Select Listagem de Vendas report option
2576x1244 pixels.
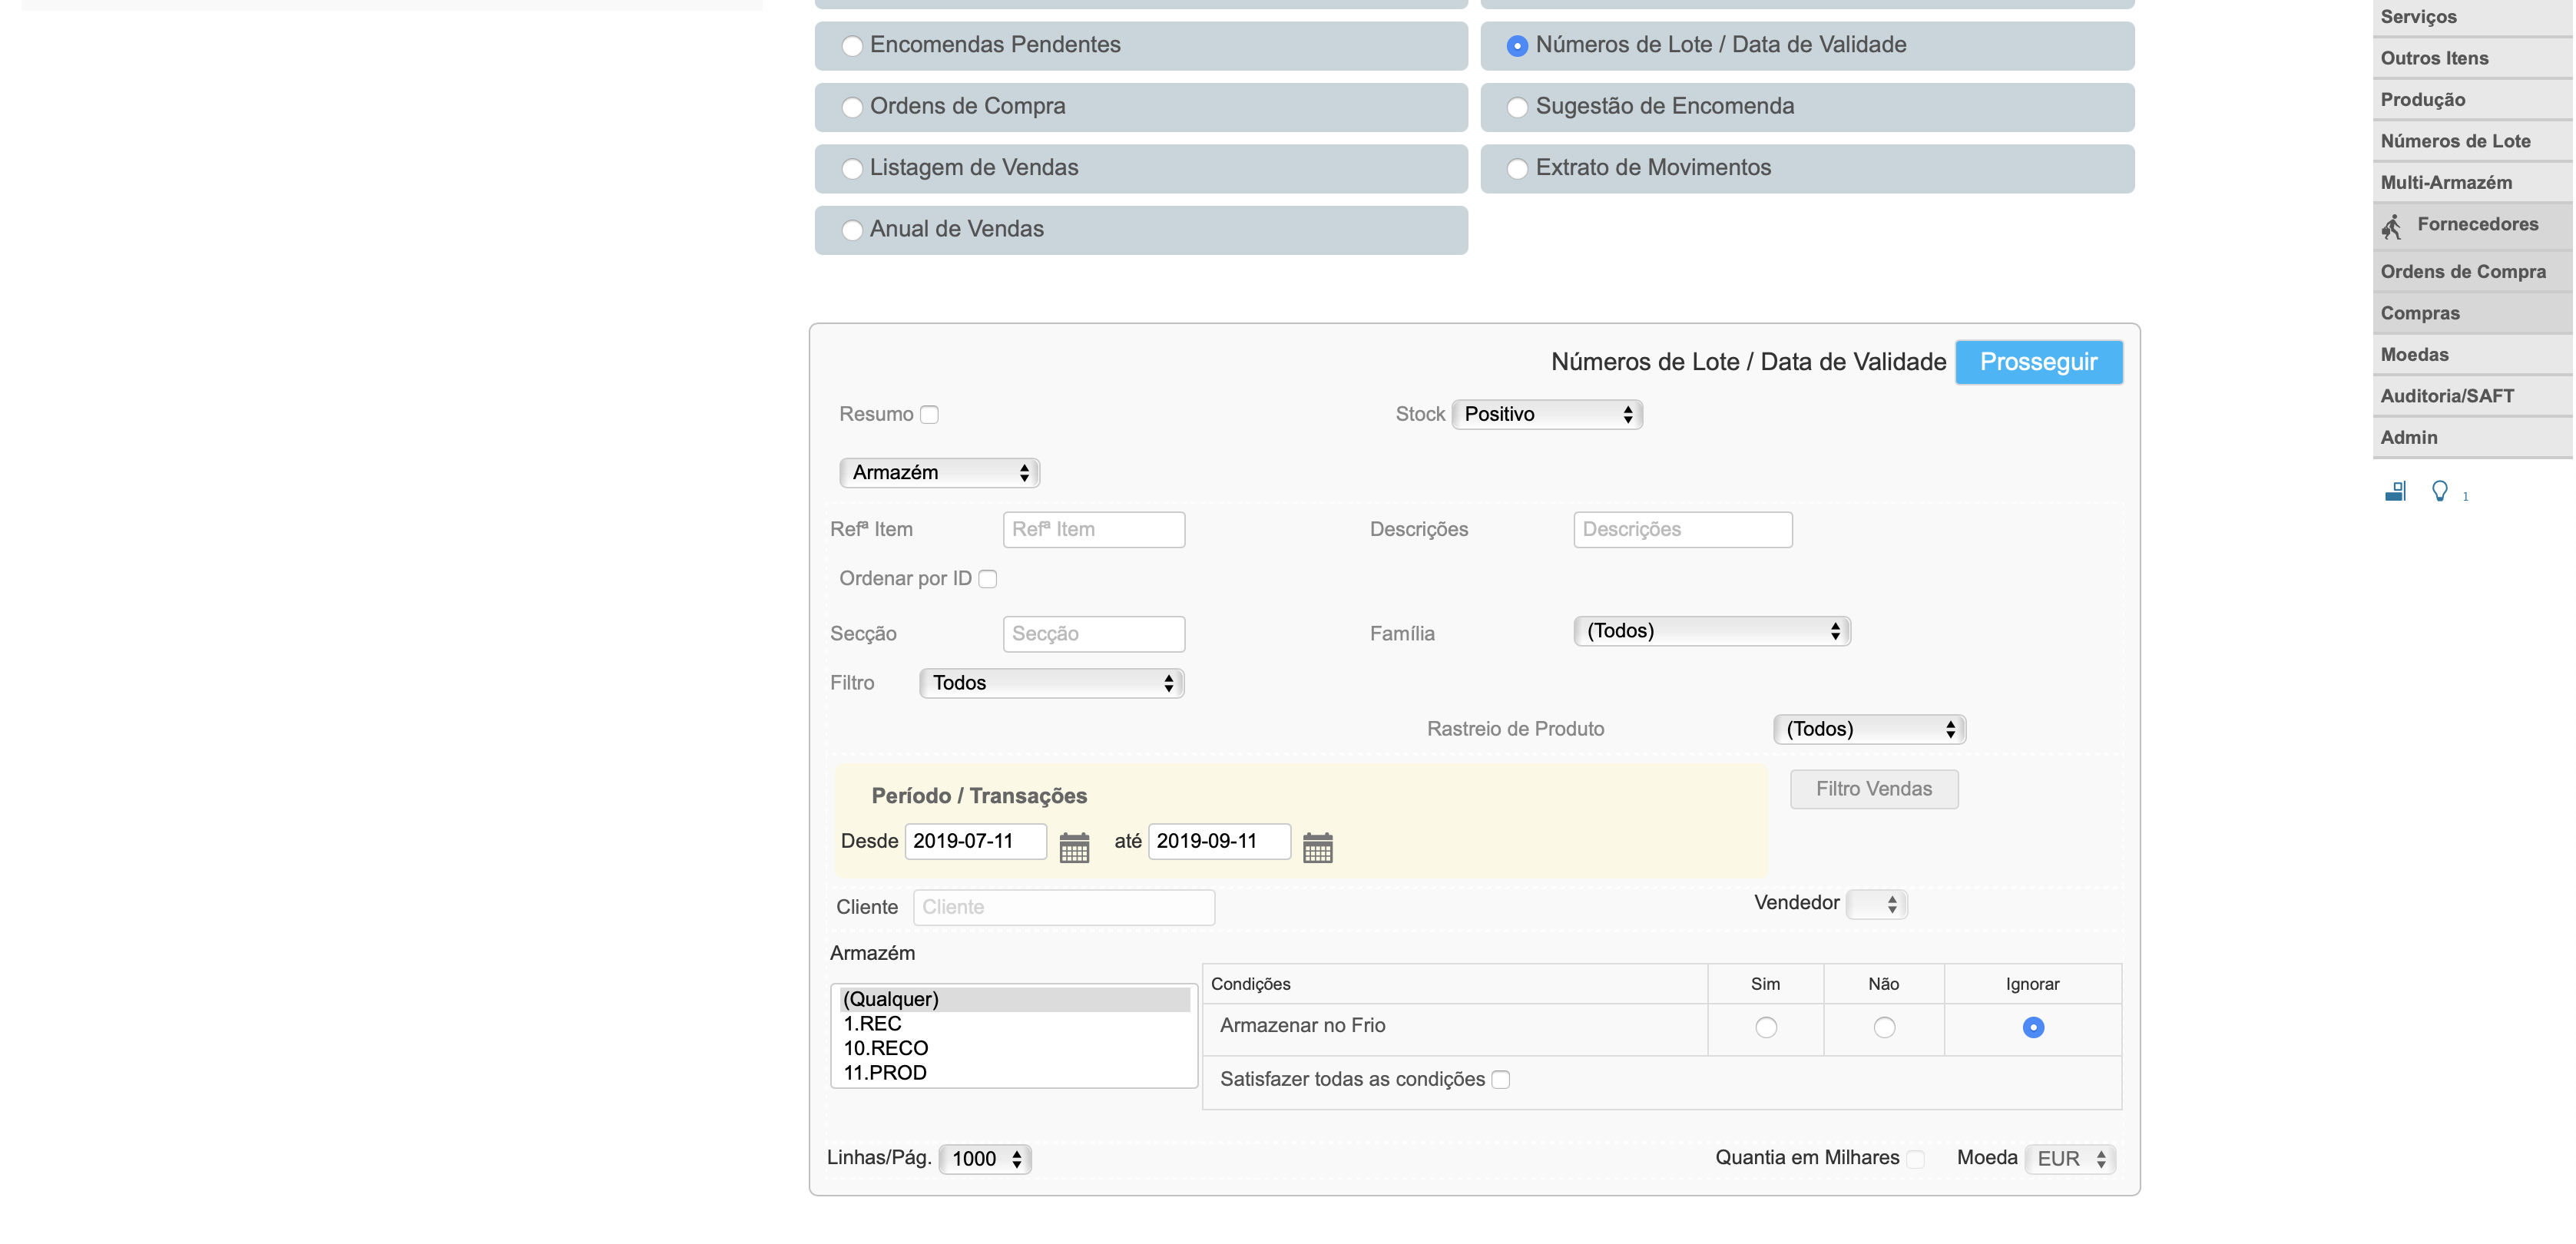coord(852,169)
